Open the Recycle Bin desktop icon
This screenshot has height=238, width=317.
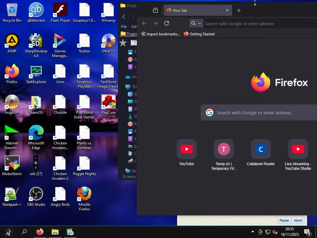(12, 12)
